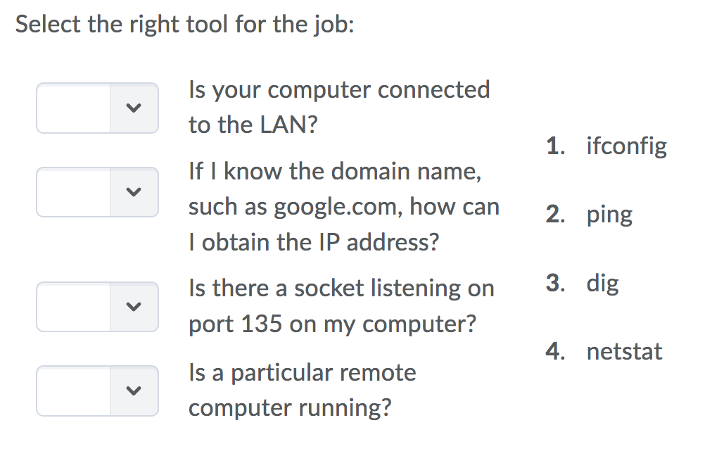
Task: Click the number 4 beside netstat
Action: [x=554, y=351]
